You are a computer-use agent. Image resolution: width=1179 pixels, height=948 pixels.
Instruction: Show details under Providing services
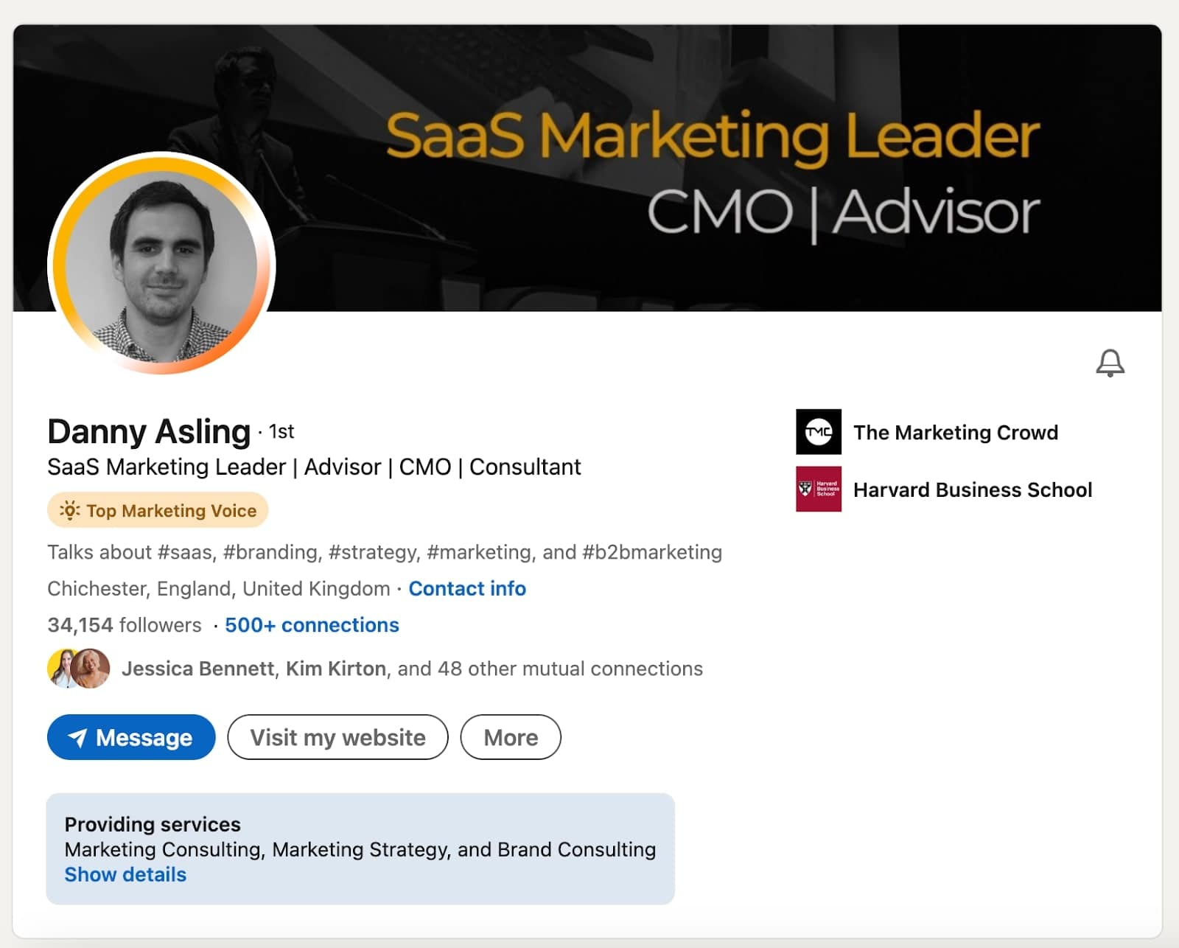[125, 874]
